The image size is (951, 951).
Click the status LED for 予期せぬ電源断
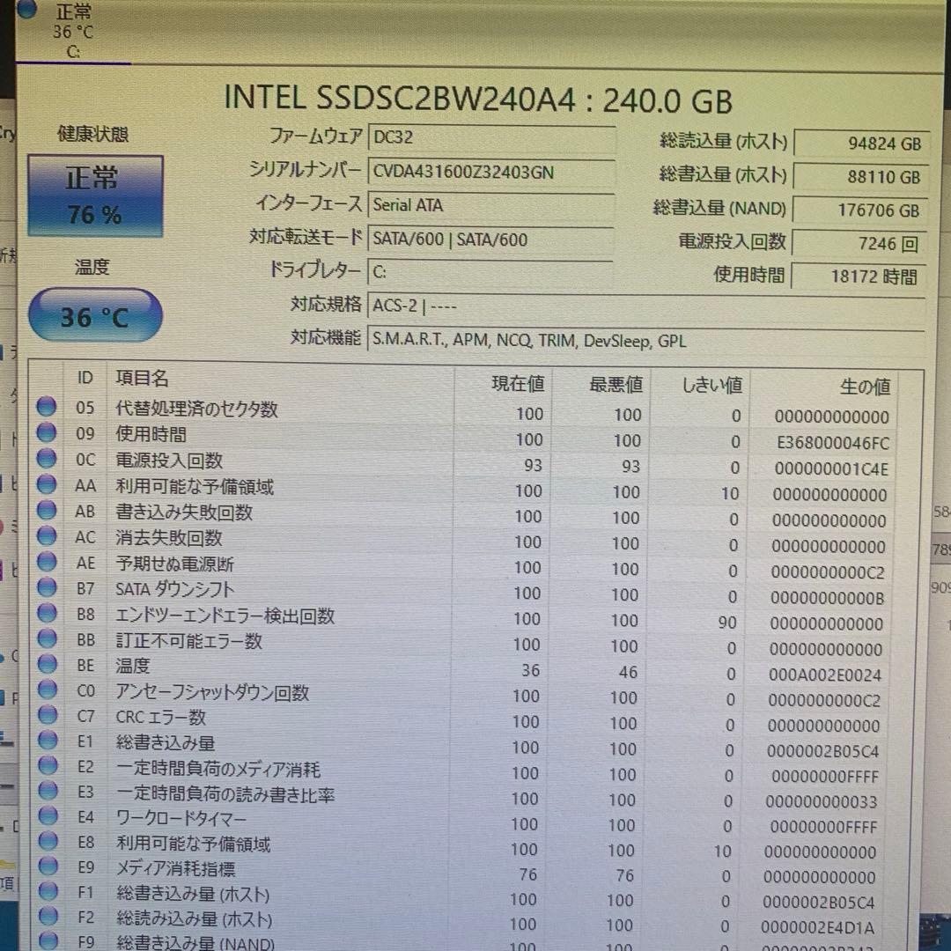[x=47, y=561]
